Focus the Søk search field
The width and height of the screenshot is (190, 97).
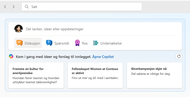tap(82, 7)
